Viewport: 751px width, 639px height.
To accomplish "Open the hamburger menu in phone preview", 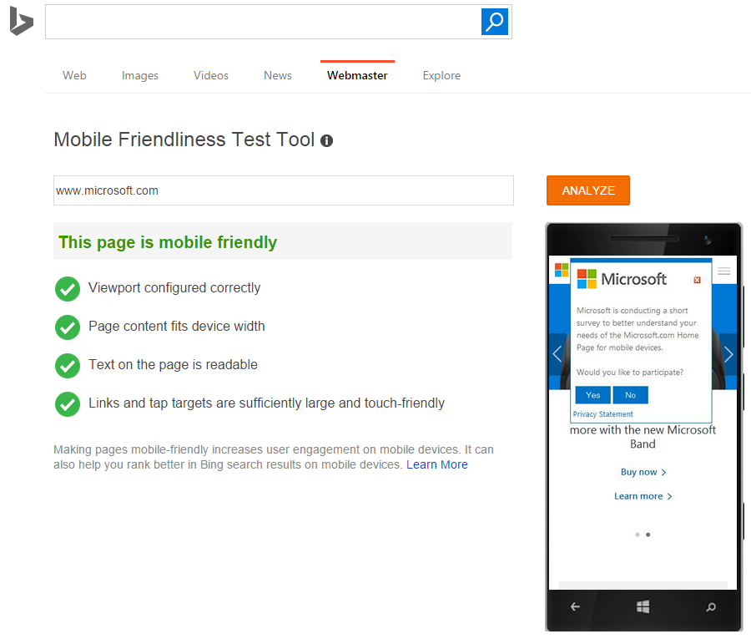I will tap(724, 271).
